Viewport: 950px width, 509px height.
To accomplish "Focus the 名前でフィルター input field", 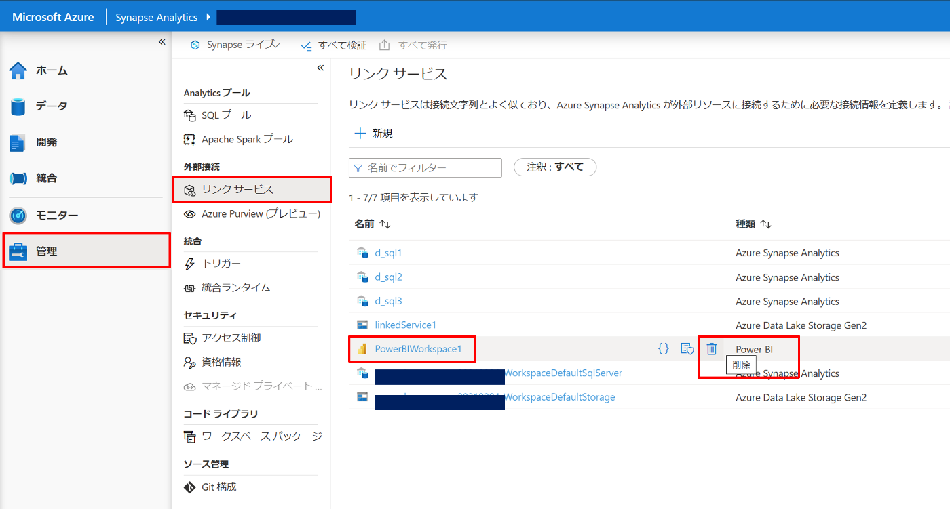I will tap(425, 167).
